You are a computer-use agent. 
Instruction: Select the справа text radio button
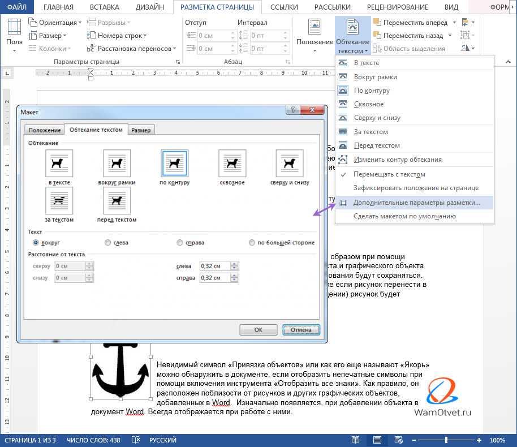[x=179, y=243]
